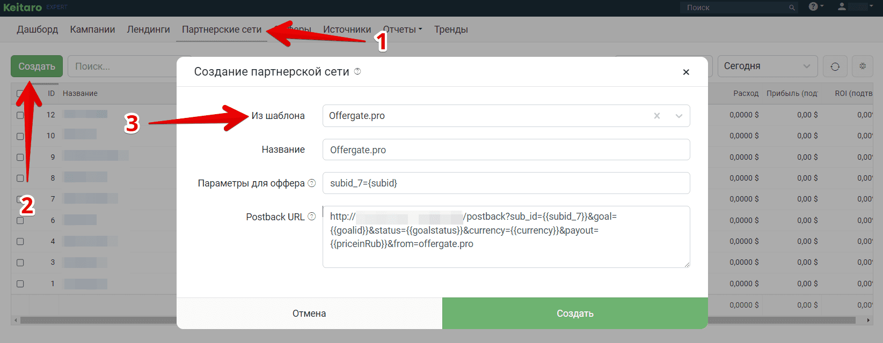Close the create affiliate network dialog
883x343 pixels.
click(686, 72)
